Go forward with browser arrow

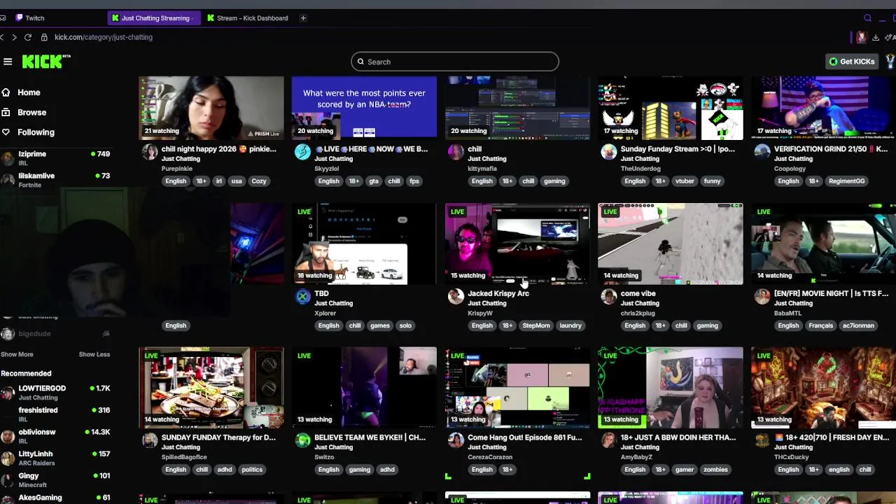click(14, 37)
